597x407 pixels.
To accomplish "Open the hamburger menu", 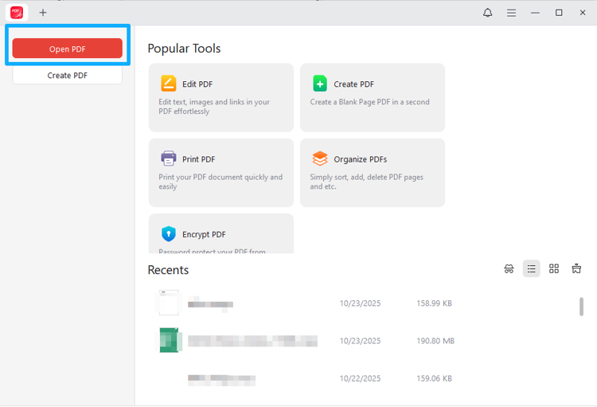I will (511, 13).
